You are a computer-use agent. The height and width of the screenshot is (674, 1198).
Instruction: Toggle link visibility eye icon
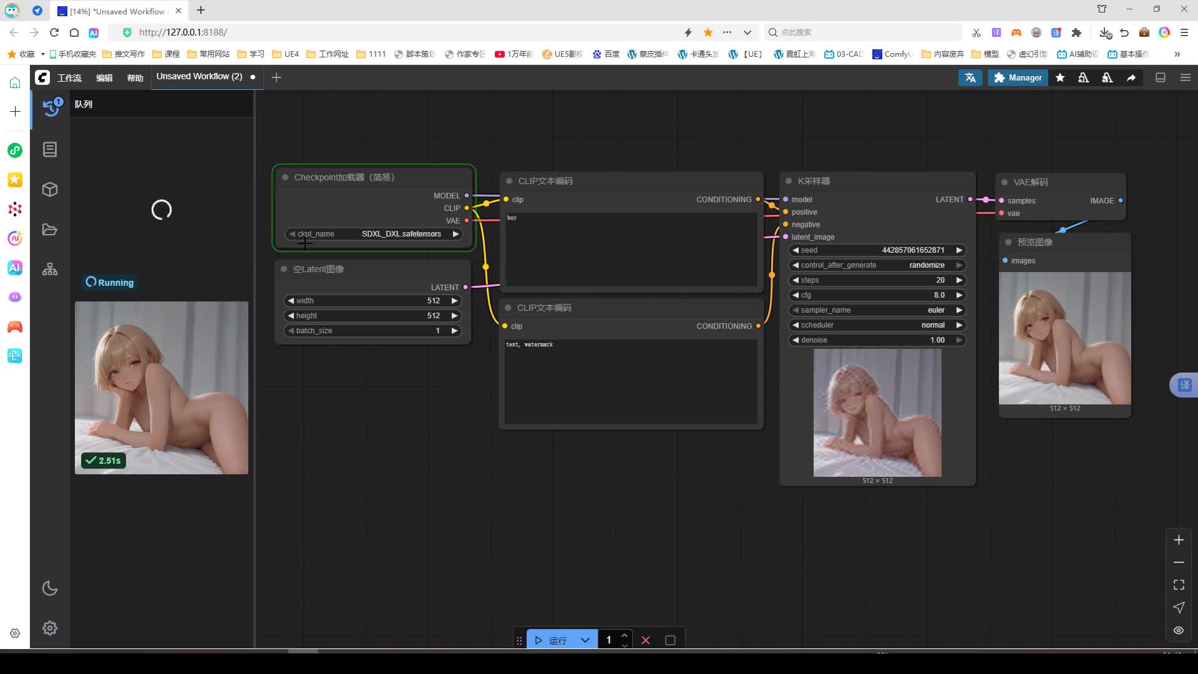pos(1179,630)
